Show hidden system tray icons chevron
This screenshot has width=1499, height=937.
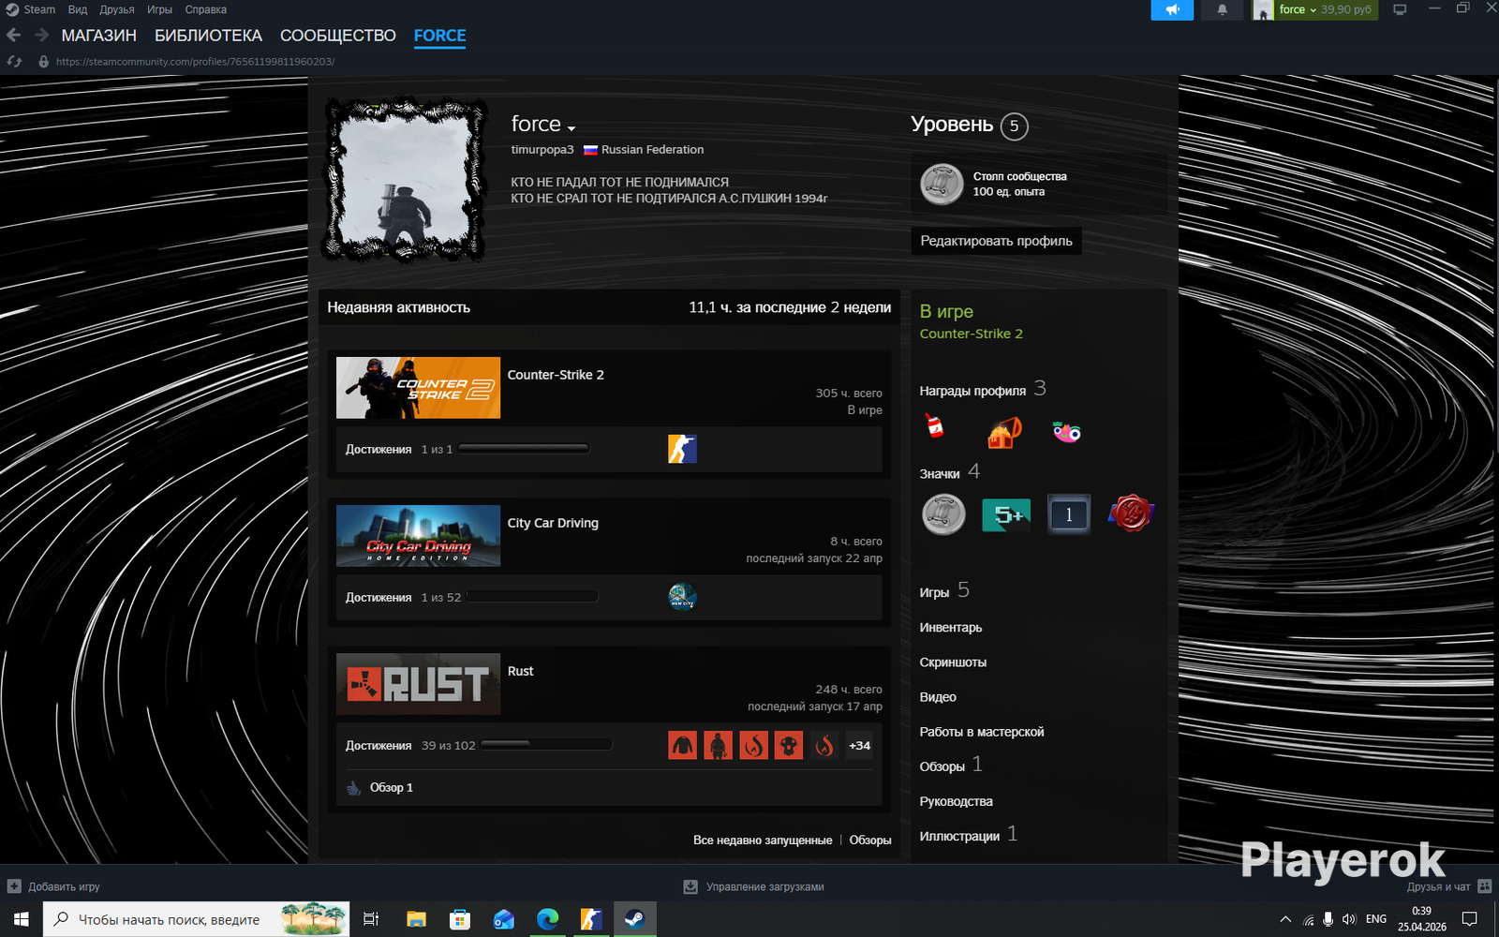[x=1285, y=919]
